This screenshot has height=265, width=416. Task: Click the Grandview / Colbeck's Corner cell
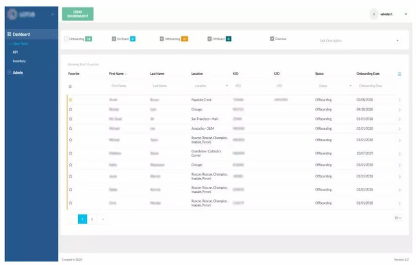206,153
